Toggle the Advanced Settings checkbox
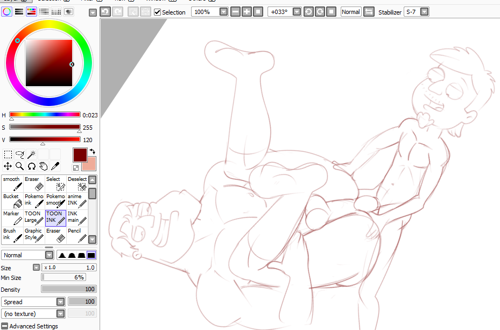 (5, 326)
